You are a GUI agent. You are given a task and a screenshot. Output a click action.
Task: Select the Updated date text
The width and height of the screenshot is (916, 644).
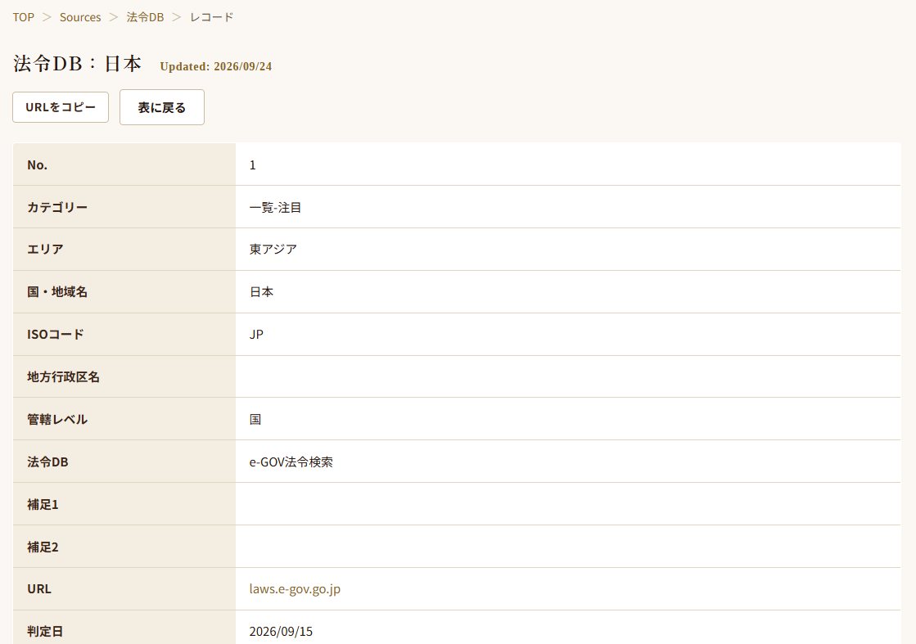tap(215, 66)
